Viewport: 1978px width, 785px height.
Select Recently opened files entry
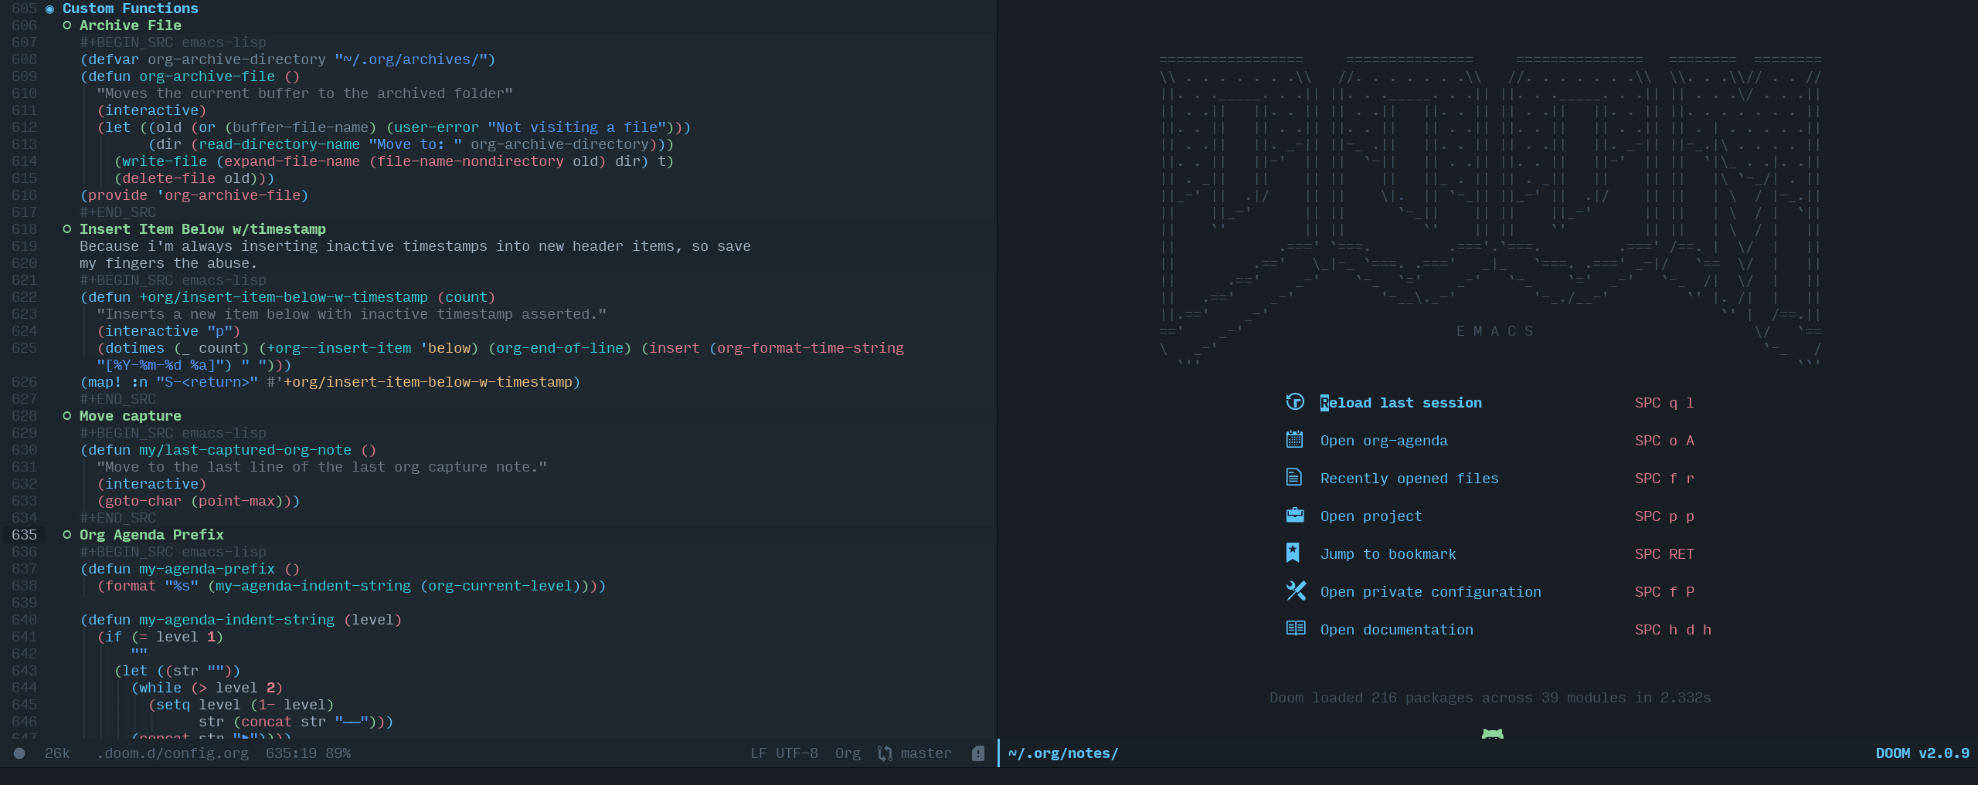(x=1409, y=479)
